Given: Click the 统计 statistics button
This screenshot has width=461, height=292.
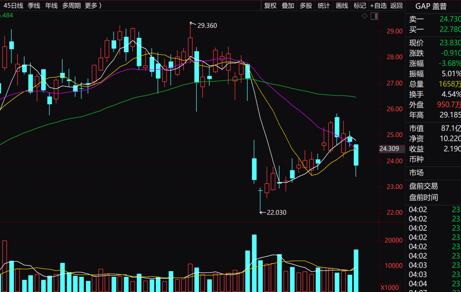Looking at the screenshot, I should [324, 5].
